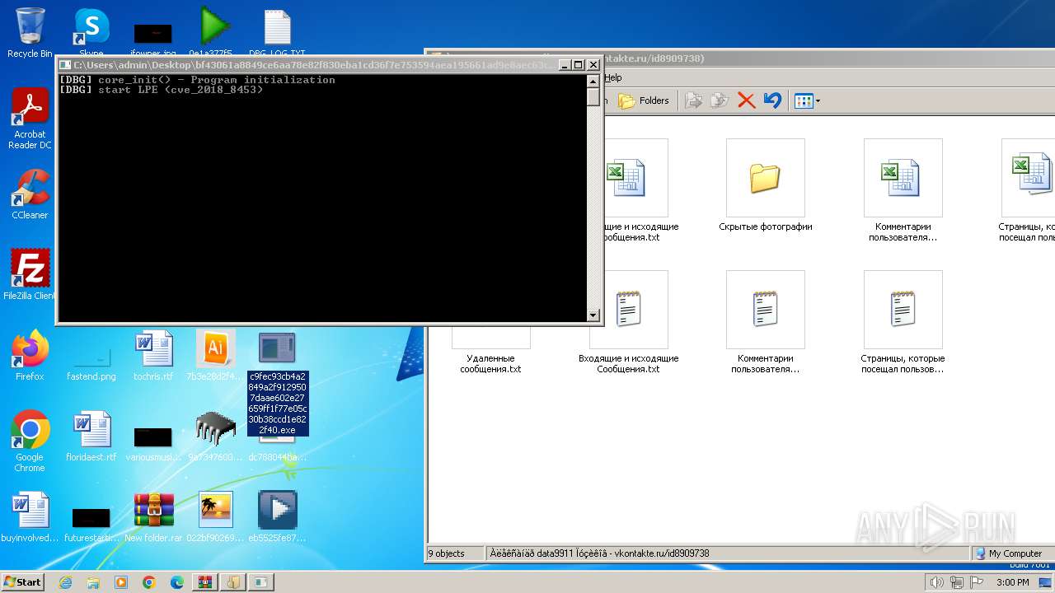Select the DBG_LOG.TXT desktop file
The width and height of the screenshot is (1055, 593).
click(277, 31)
